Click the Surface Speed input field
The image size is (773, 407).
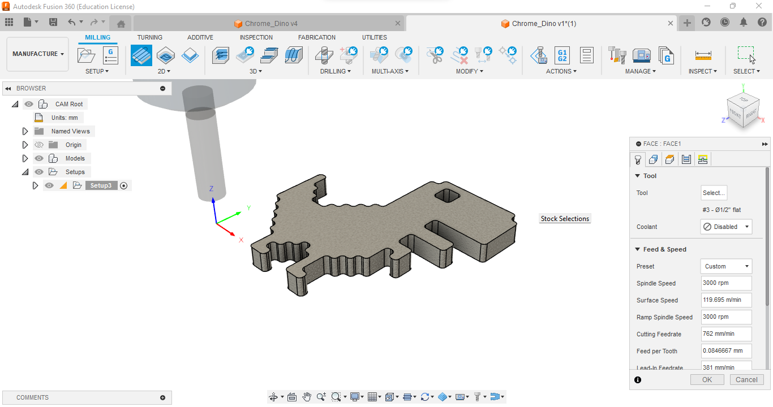coord(726,300)
